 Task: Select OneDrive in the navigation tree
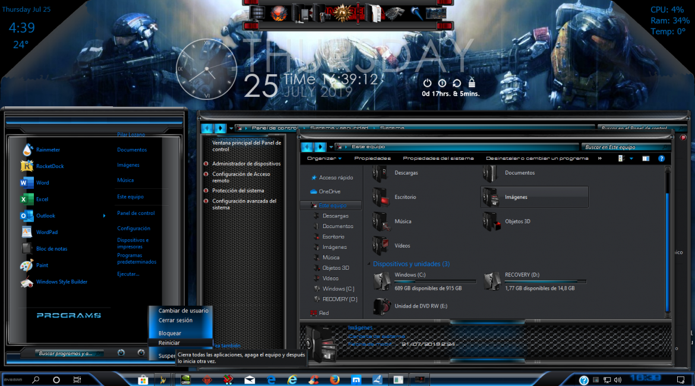pos(326,191)
